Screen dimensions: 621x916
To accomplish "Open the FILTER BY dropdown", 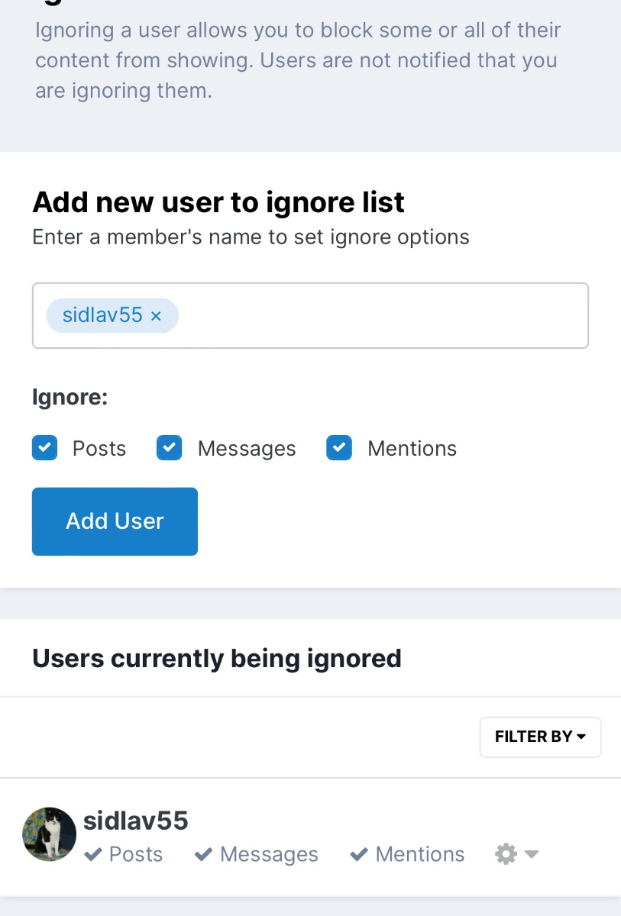I will pos(539,737).
